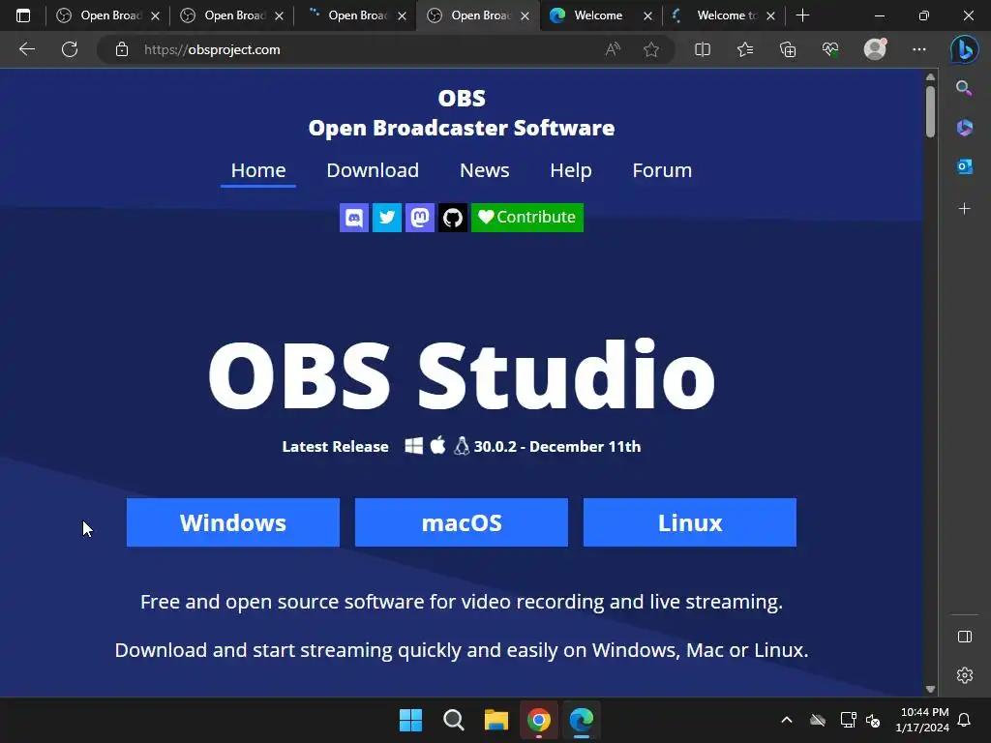Screen dimensions: 991x743
Task: Close the active Open Broadcaster tab
Action: (x=525, y=15)
